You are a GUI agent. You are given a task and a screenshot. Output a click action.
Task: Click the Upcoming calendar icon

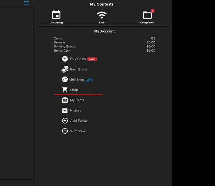tap(56, 15)
